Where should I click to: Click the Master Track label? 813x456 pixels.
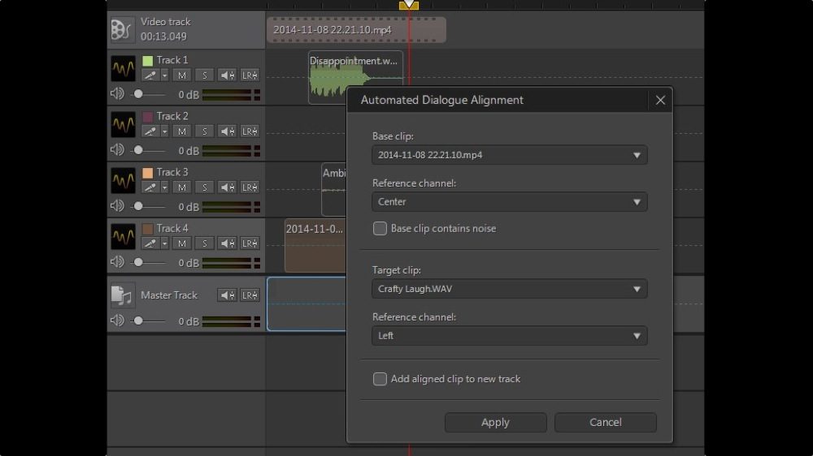pos(169,295)
